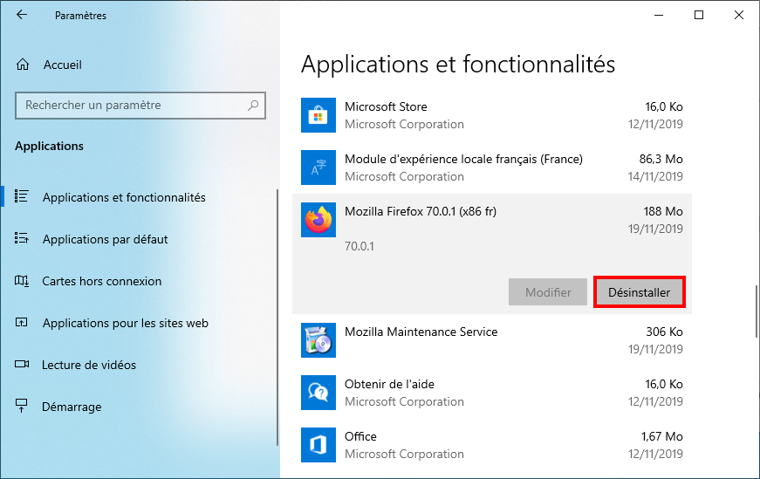
Task: Click the Module d'expérience locale icon
Action: 318,168
